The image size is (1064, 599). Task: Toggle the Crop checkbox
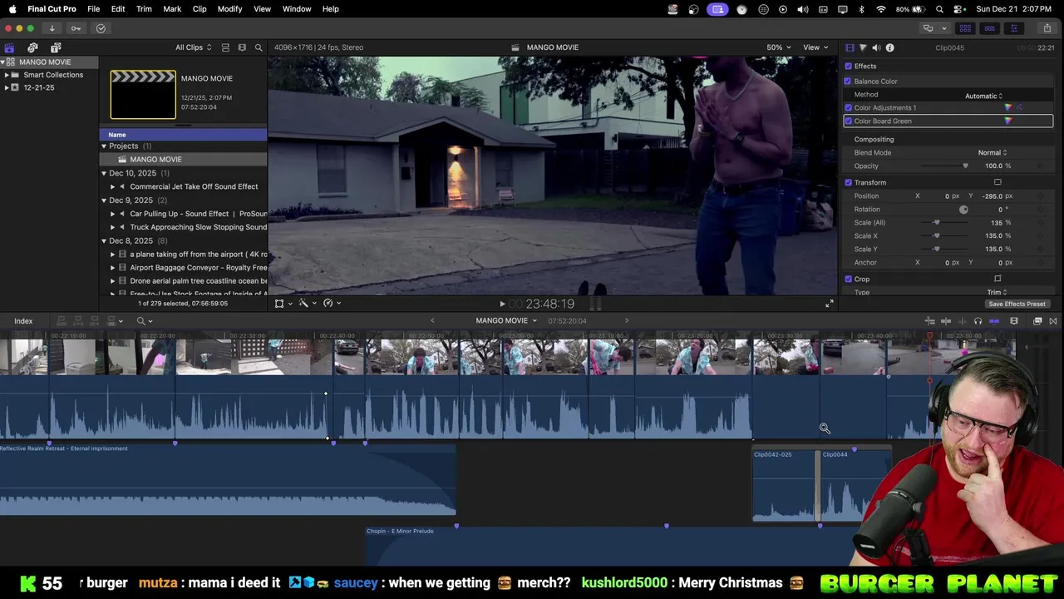pyautogui.click(x=848, y=279)
